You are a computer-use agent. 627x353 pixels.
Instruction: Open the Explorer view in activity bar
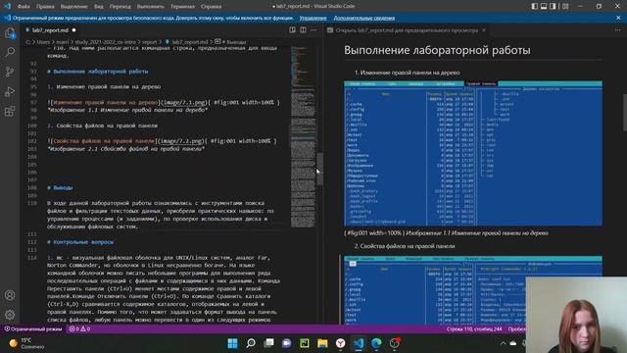[10, 32]
